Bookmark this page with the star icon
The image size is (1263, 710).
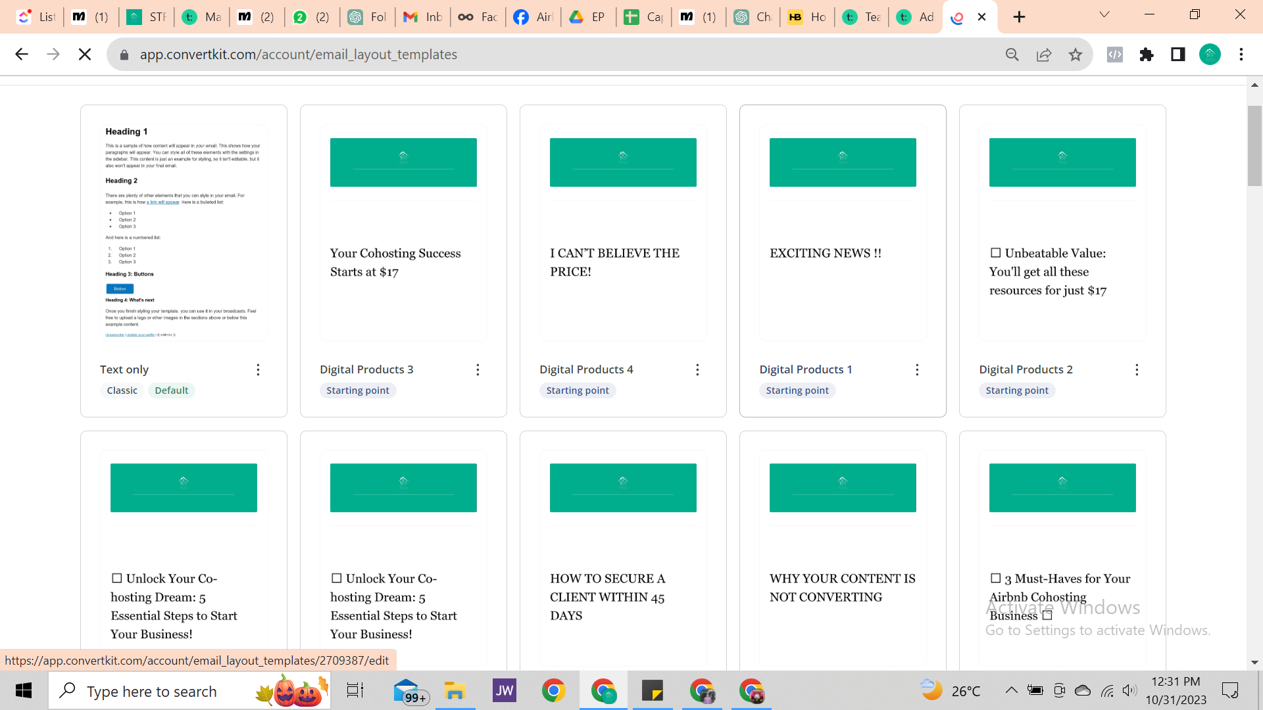pos(1076,55)
